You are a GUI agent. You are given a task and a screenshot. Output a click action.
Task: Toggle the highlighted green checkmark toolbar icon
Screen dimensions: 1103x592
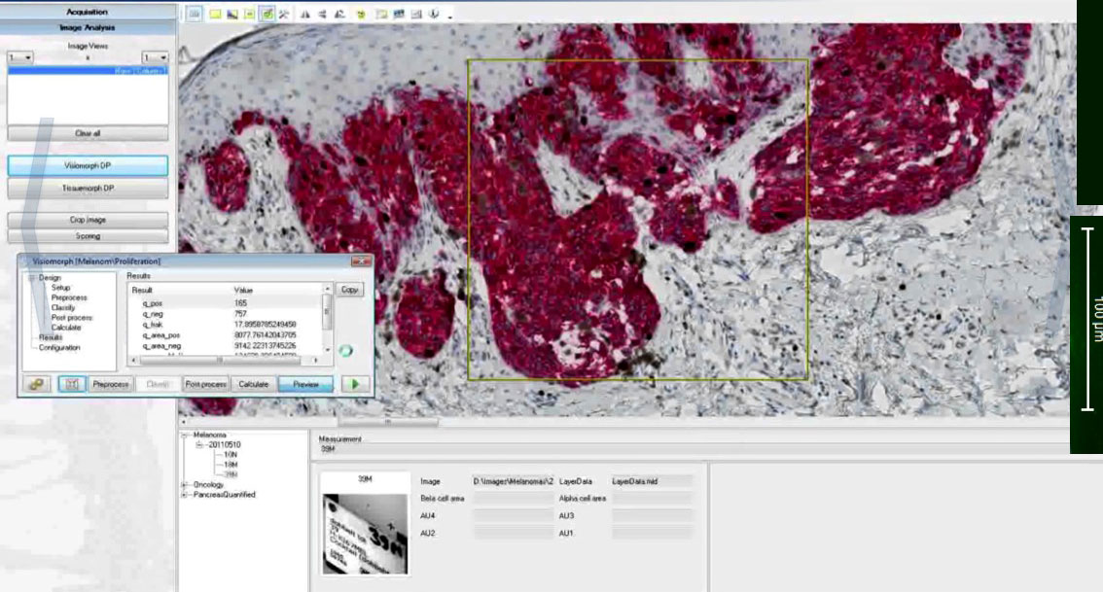click(267, 15)
